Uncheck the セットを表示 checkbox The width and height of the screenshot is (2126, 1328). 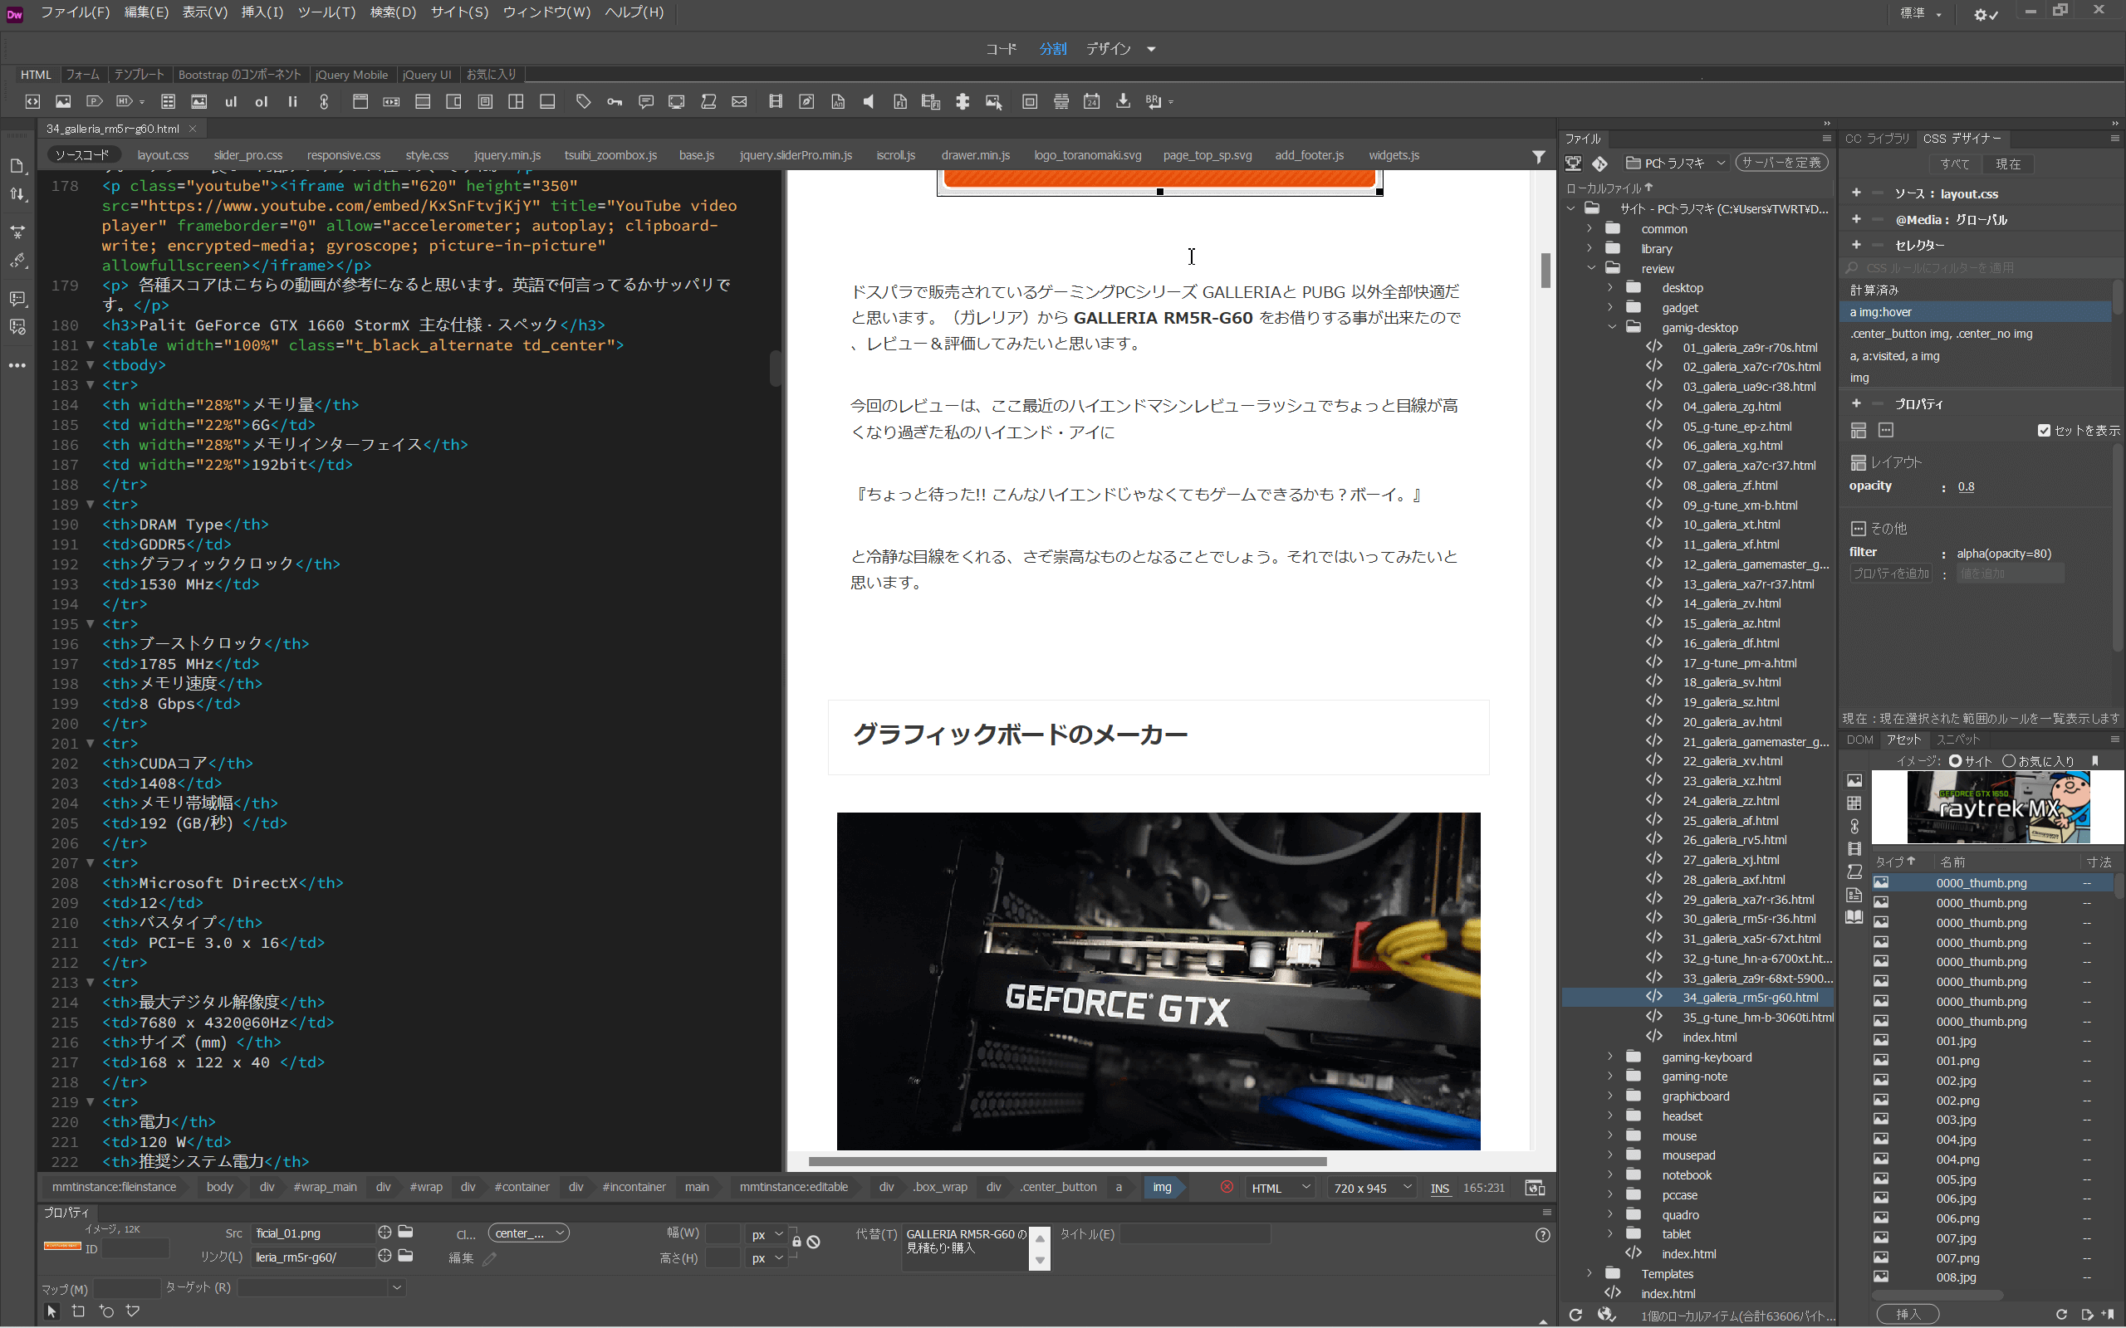pos(2045,431)
